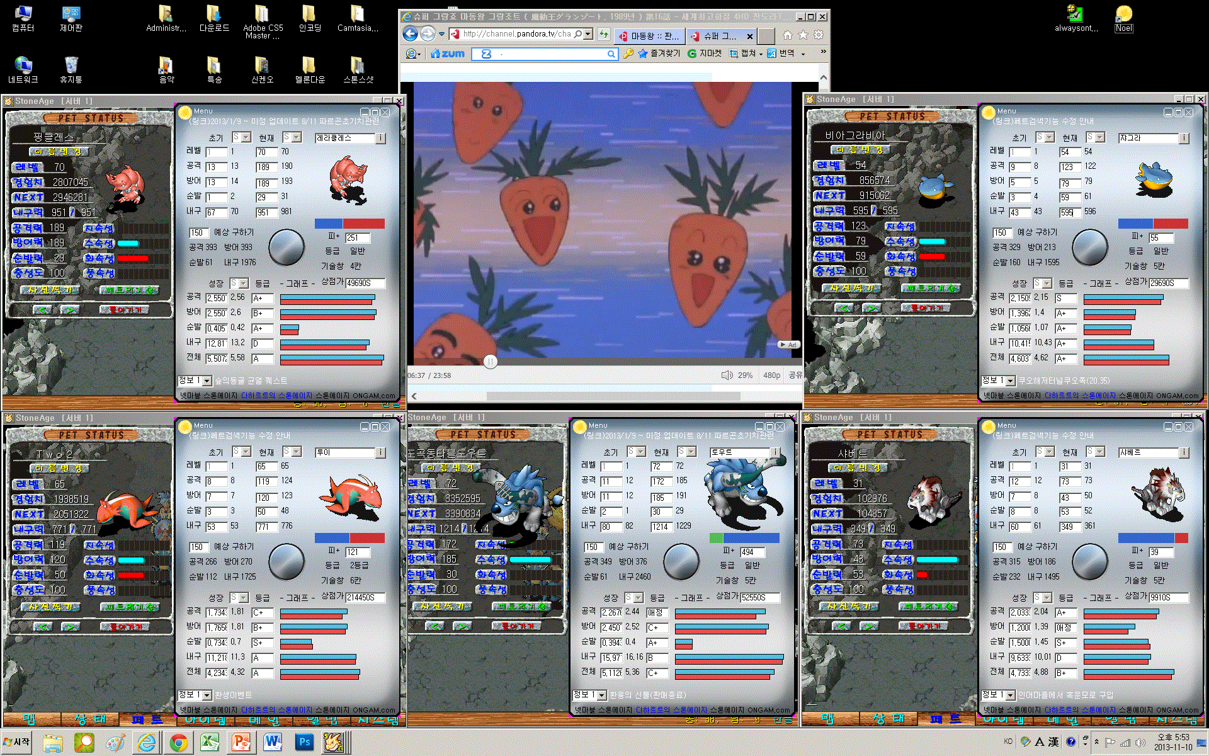
Task: Click the key icon in zum toolbar
Action: click(x=628, y=54)
